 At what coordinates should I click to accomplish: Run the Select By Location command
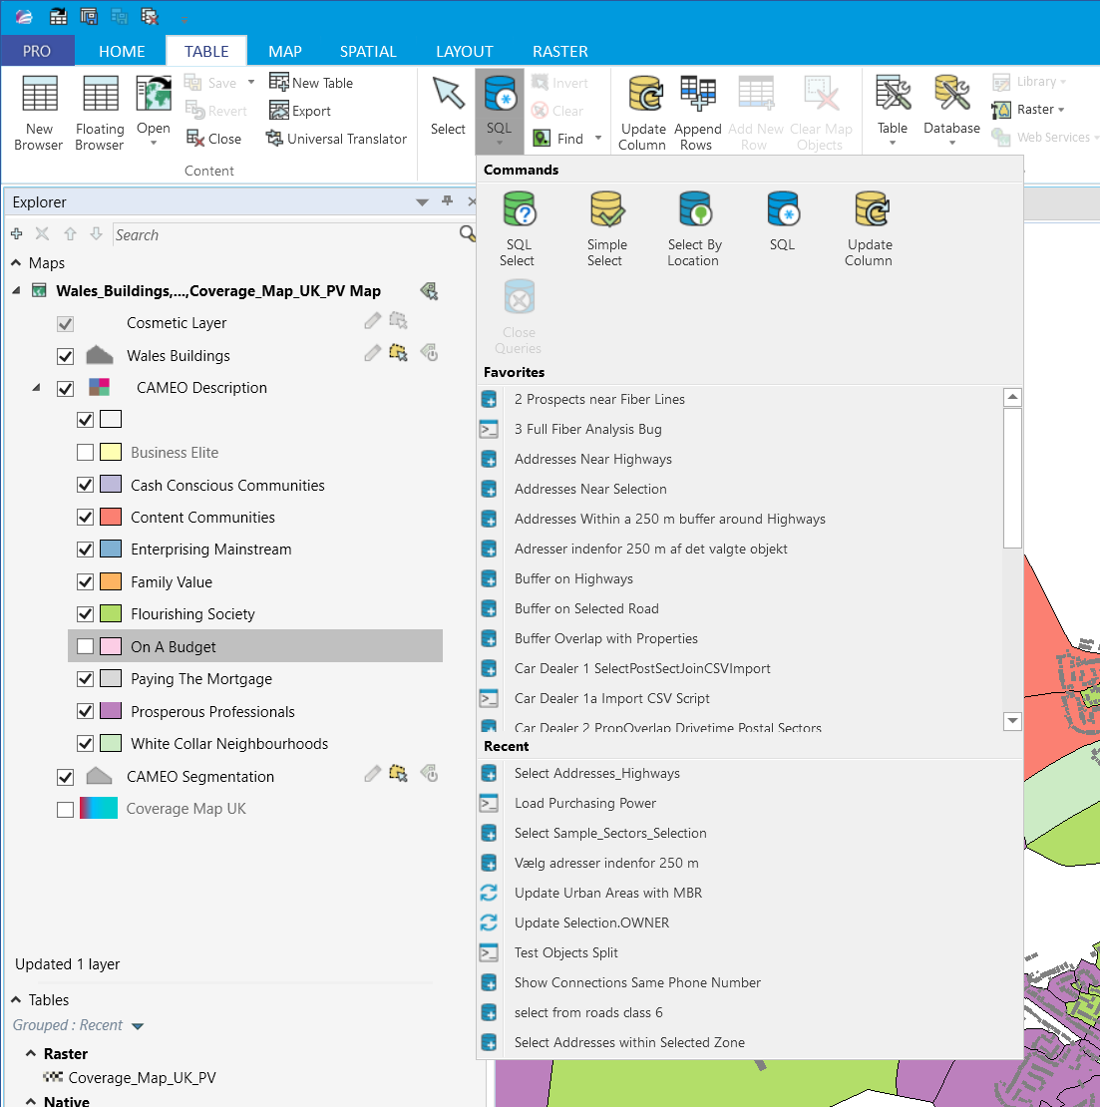(x=693, y=227)
